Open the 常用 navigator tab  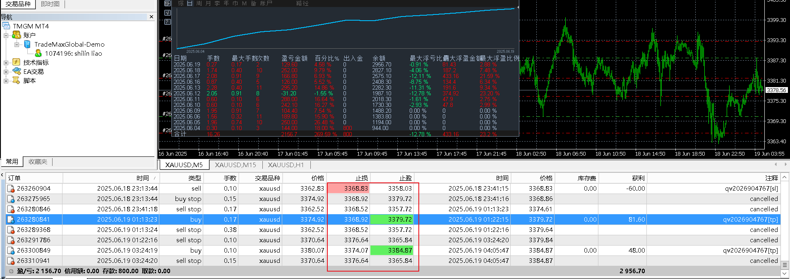tap(12, 162)
